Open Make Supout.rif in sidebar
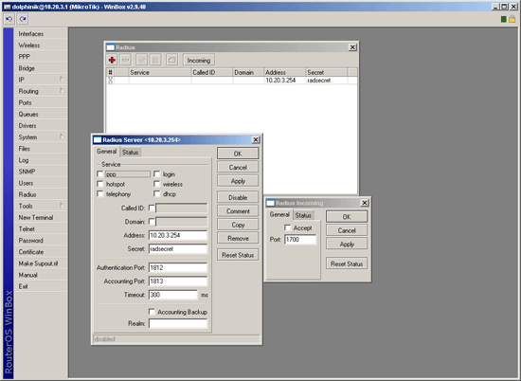This screenshot has height=381, width=521. point(40,263)
